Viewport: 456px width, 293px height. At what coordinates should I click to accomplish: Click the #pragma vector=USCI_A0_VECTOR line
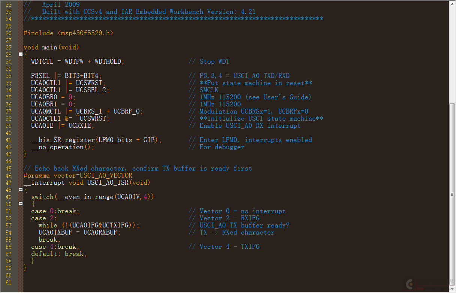[78, 175]
